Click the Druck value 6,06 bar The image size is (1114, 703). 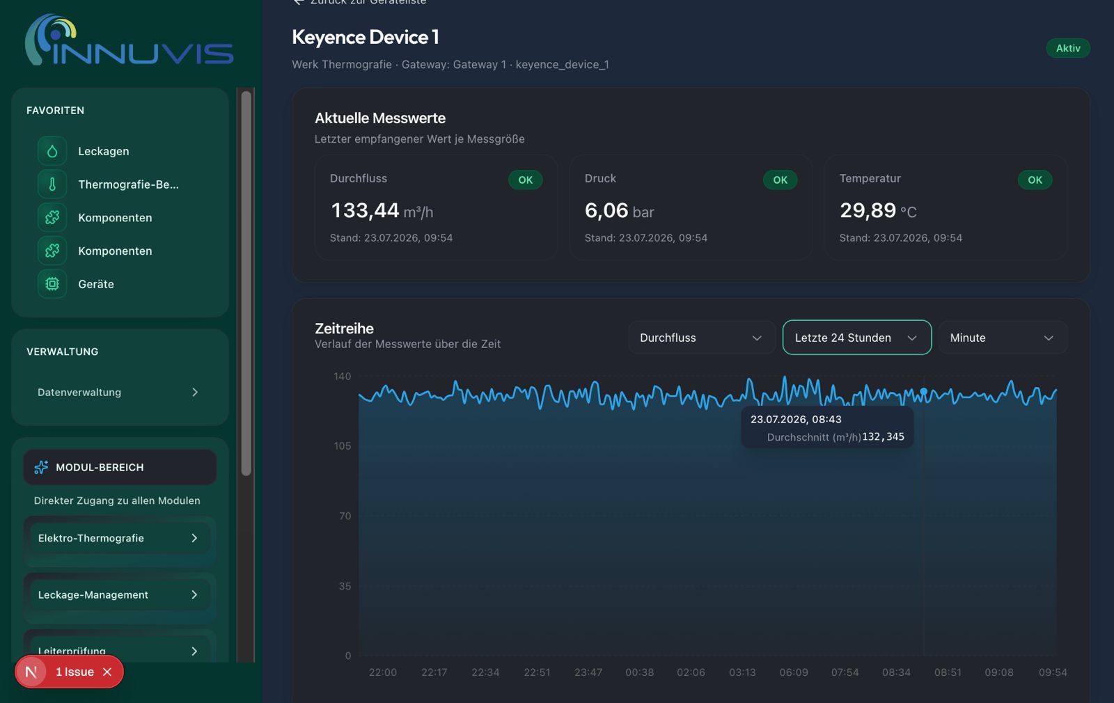coord(619,210)
